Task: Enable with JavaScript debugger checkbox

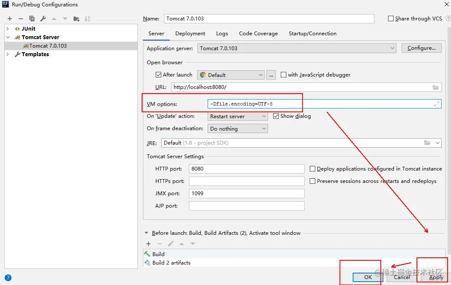Action: 283,75
